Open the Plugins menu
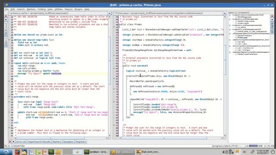Image resolution: width=276 pixels, height=155 pixels. click(78, 9)
